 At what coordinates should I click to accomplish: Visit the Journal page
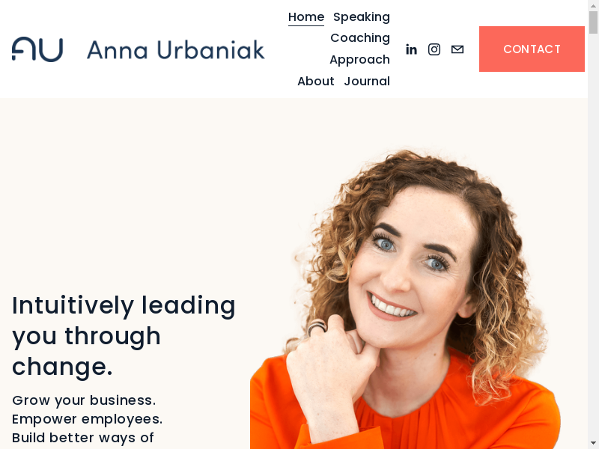coord(367,81)
